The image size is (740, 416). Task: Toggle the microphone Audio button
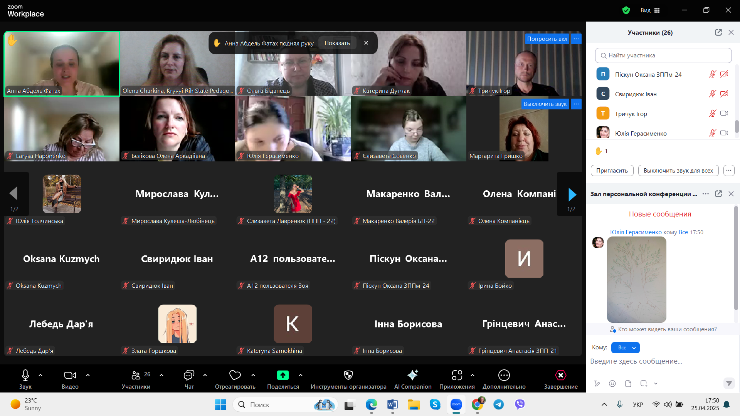pos(25,375)
